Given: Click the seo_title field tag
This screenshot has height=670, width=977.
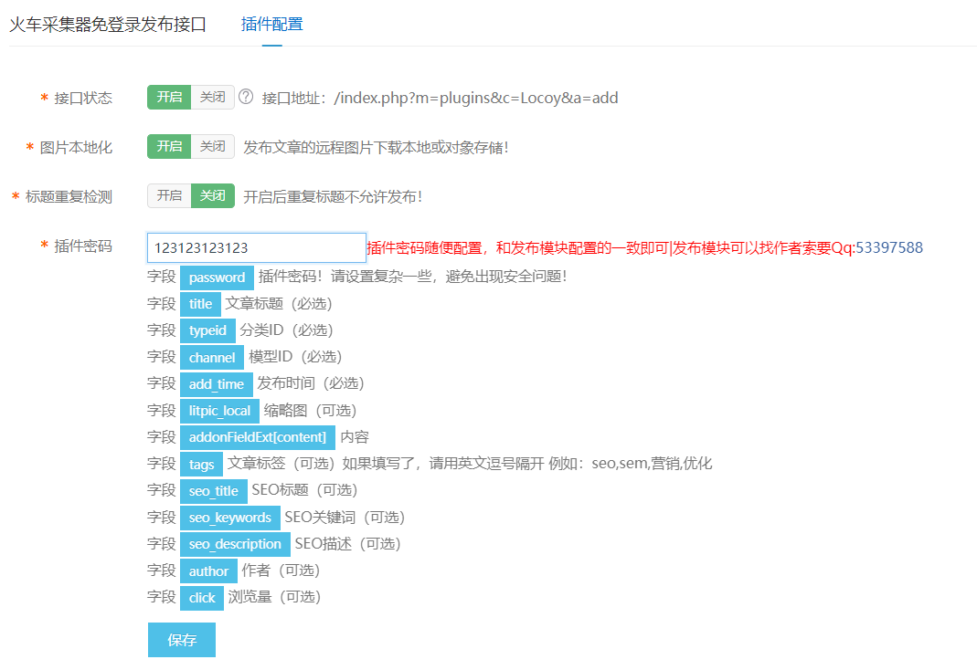Looking at the screenshot, I should (214, 491).
